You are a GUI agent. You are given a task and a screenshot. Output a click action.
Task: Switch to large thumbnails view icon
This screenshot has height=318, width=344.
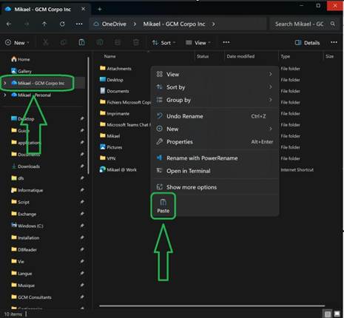(337, 314)
